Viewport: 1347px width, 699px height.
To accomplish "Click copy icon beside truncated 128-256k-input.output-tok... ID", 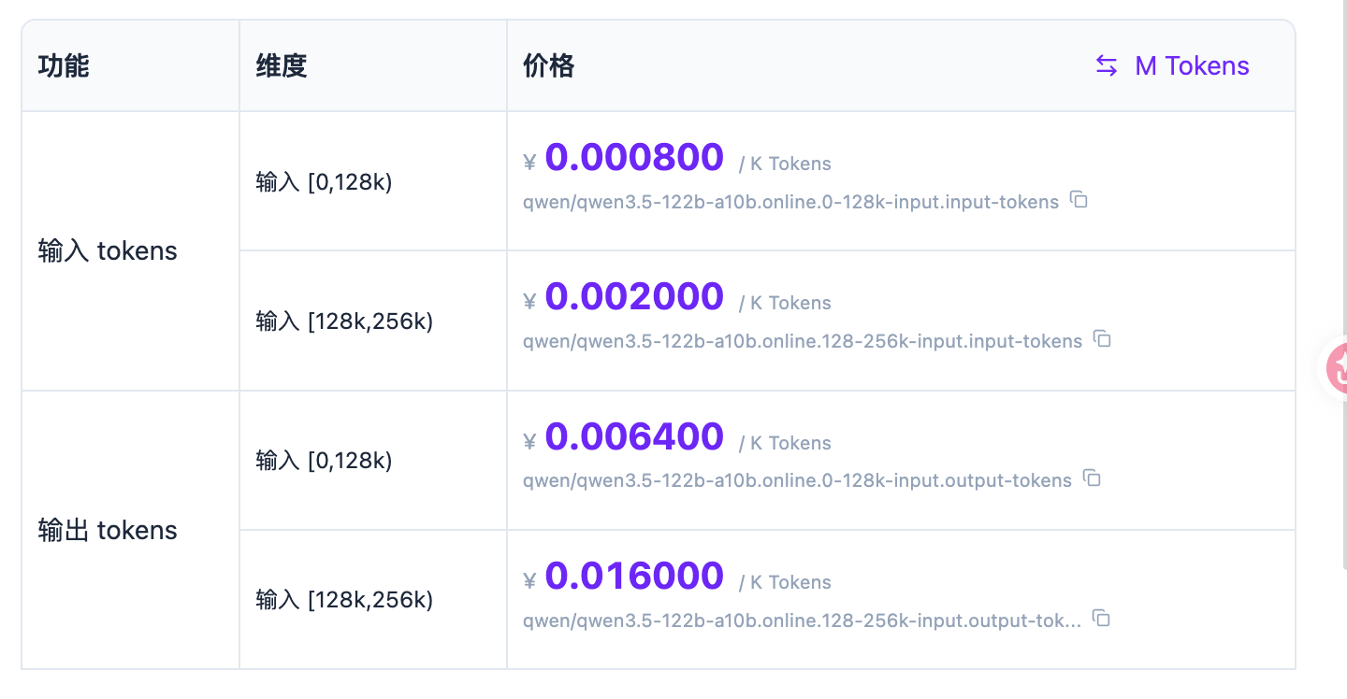I will [1102, 619].
